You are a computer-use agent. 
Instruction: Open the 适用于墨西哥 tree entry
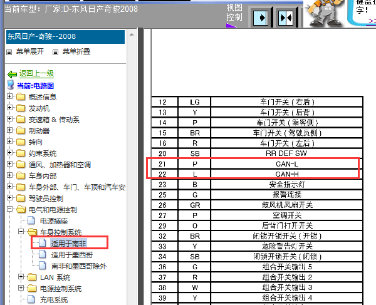coord(72,255)
